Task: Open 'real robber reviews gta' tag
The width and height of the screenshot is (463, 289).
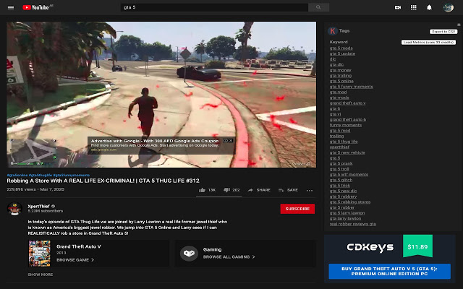Action: pos(353,224)
